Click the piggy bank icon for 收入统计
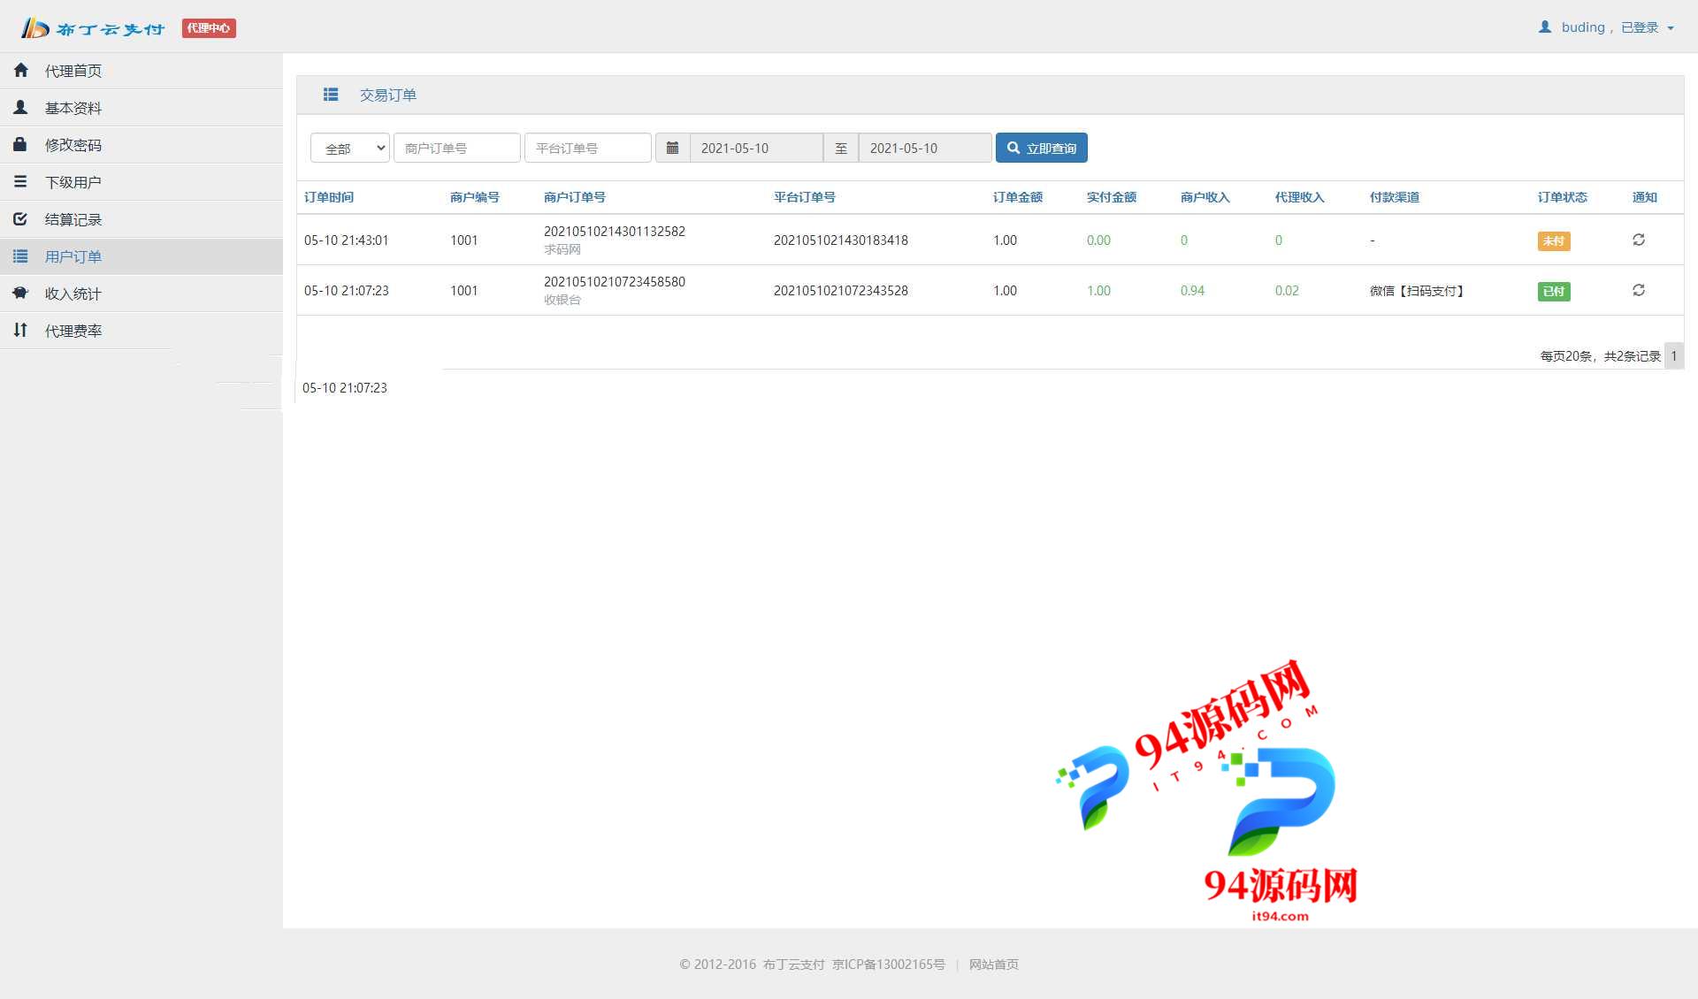The image size is (1698, 999). 20,293
